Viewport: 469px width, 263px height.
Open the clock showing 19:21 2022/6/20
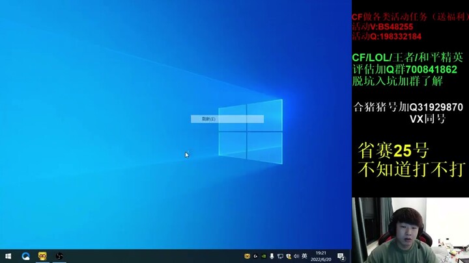(320, 256)
